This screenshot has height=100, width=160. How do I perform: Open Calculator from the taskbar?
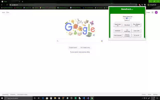pyautogui.click(x=51, y=98)
